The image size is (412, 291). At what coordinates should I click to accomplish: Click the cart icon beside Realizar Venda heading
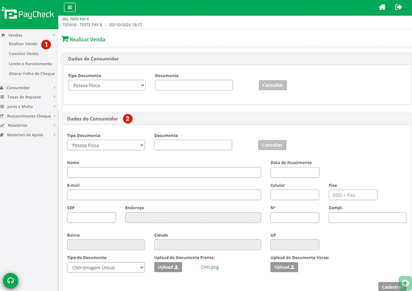click(65, 39)
